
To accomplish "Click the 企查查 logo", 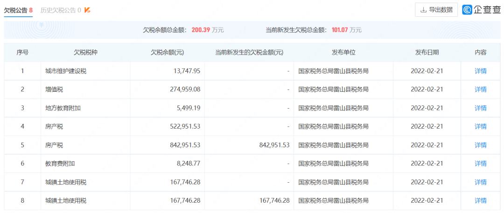I will [481, 10].
